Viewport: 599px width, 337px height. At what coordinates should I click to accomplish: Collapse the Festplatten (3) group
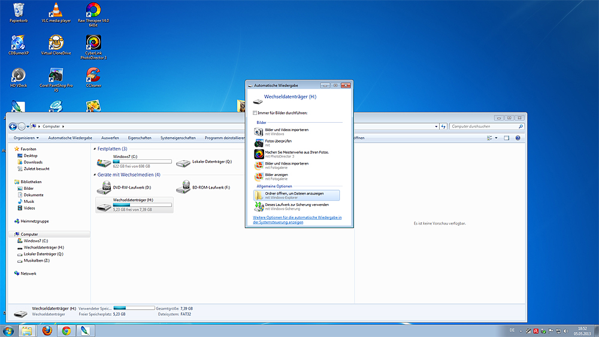pos(95,149)
